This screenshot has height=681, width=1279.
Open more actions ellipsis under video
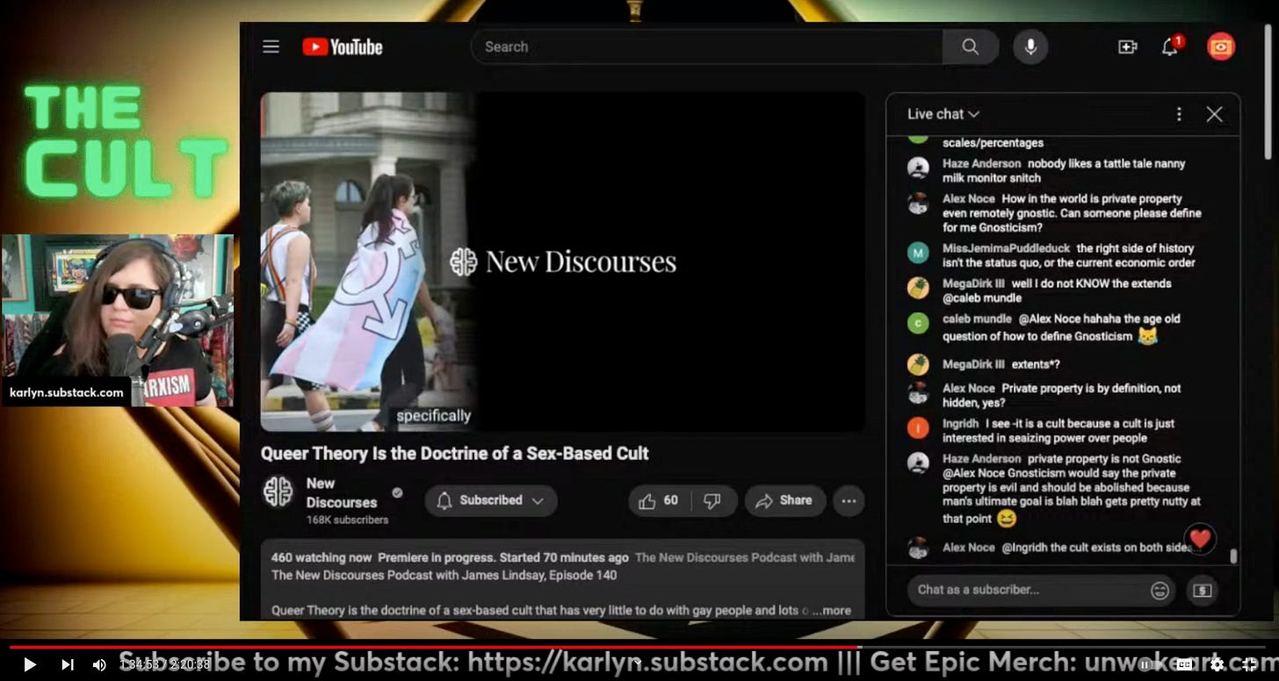[x=849, y=501]
